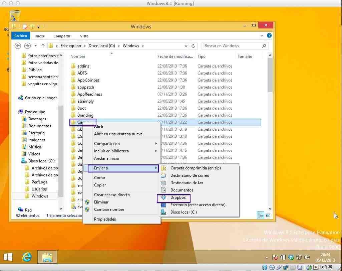Select the details view toggle

click(x=261, y=216)
